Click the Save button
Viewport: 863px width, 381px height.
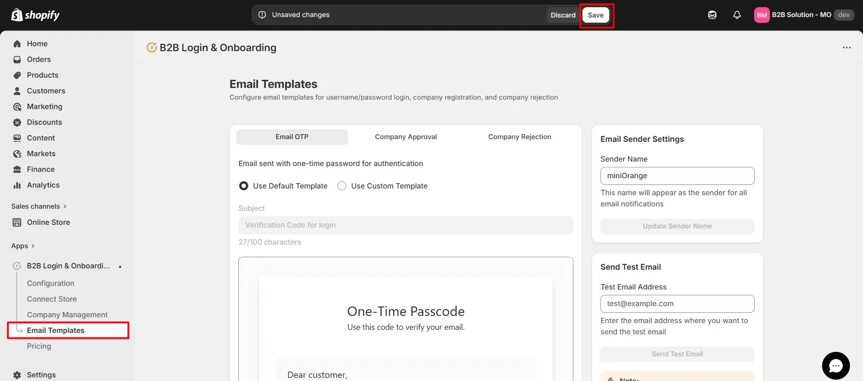[x=596, y=15]
